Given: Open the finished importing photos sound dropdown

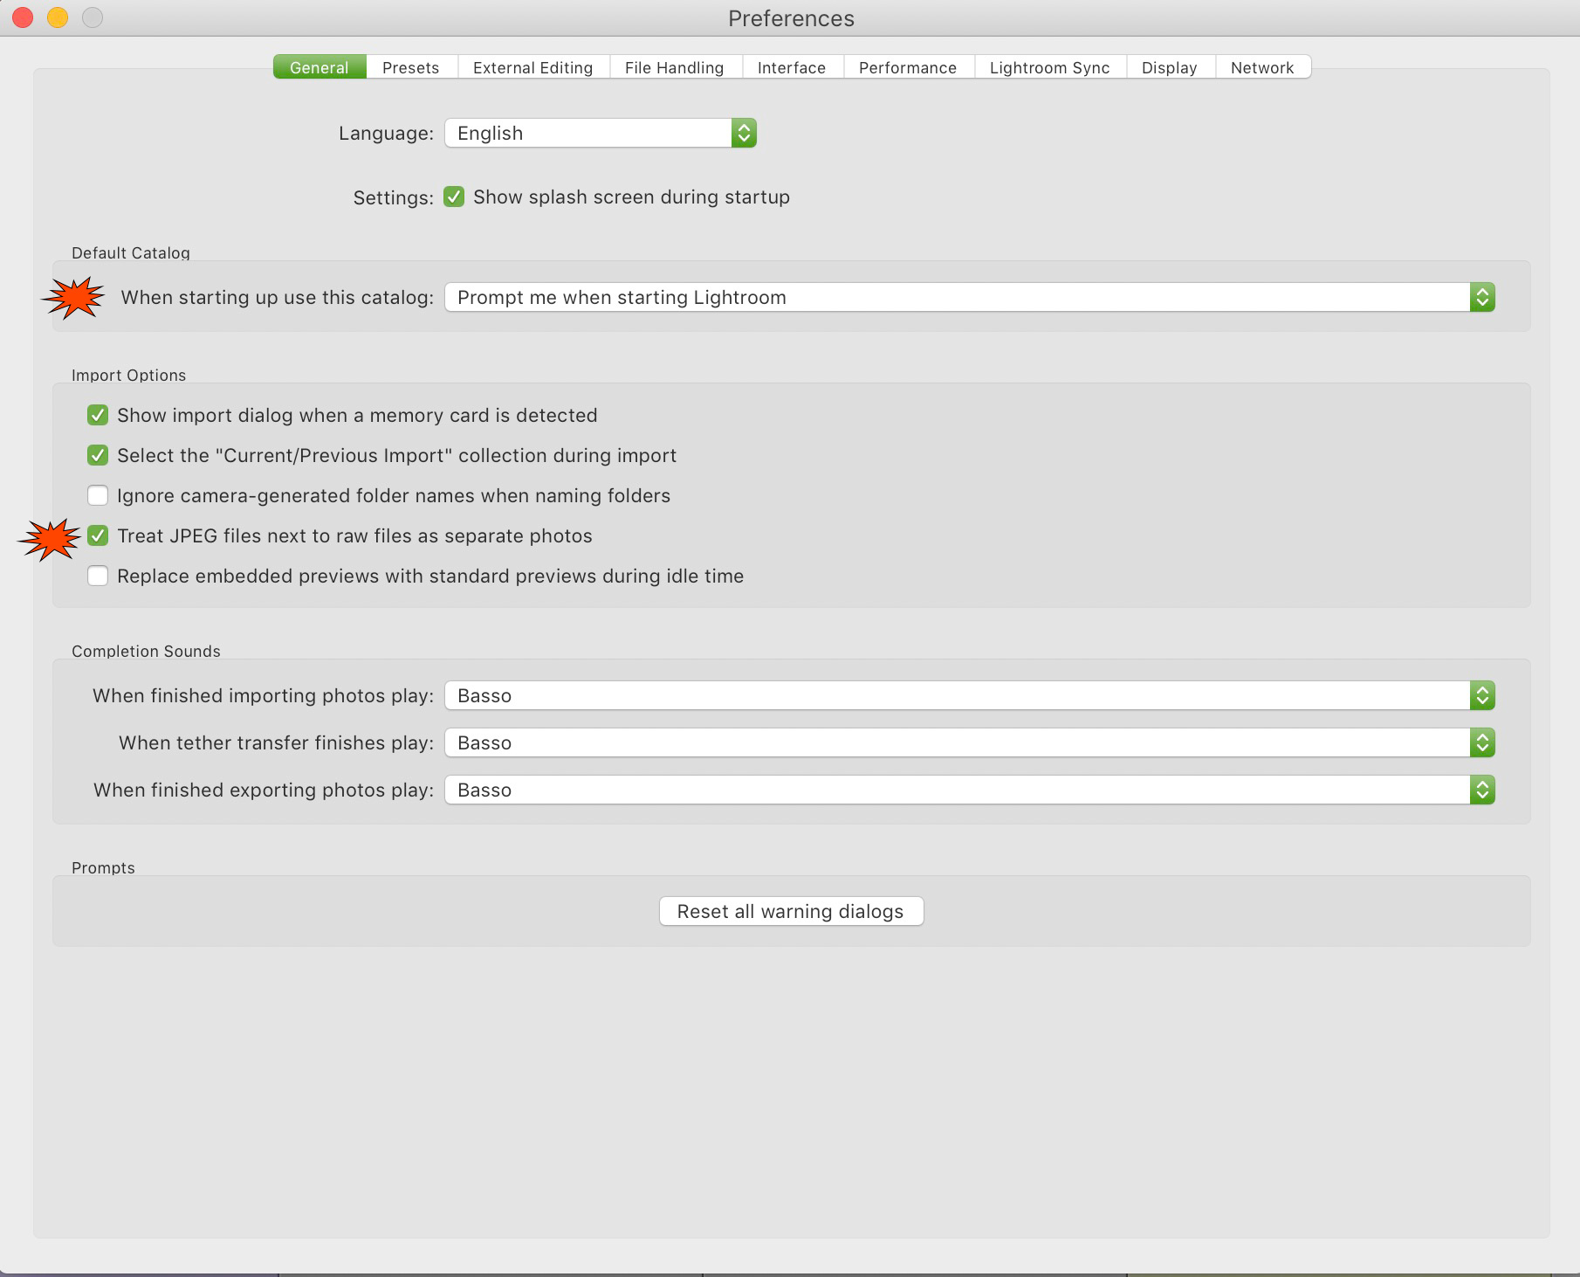Looking at the screenshot, I should tap(970, 695).
